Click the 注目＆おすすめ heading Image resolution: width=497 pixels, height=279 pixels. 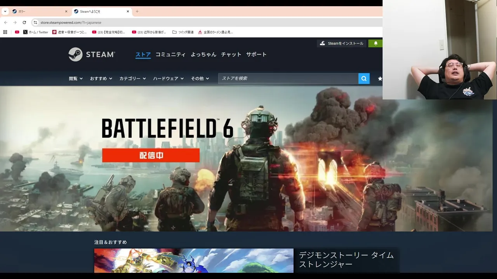point(111,242)
